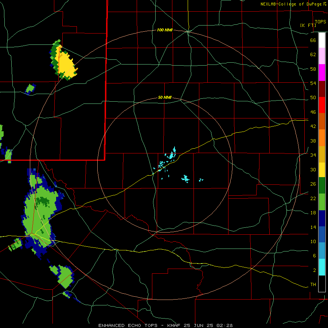Click the 22 legend value
Viewport: 328px width, 328px height.
point(313,199)
